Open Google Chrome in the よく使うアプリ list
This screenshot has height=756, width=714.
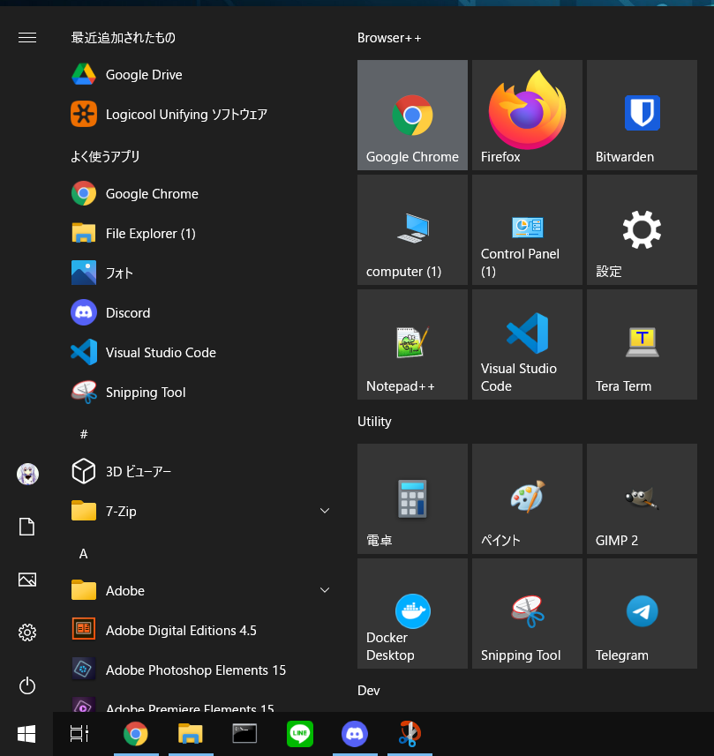coord(200,194)
